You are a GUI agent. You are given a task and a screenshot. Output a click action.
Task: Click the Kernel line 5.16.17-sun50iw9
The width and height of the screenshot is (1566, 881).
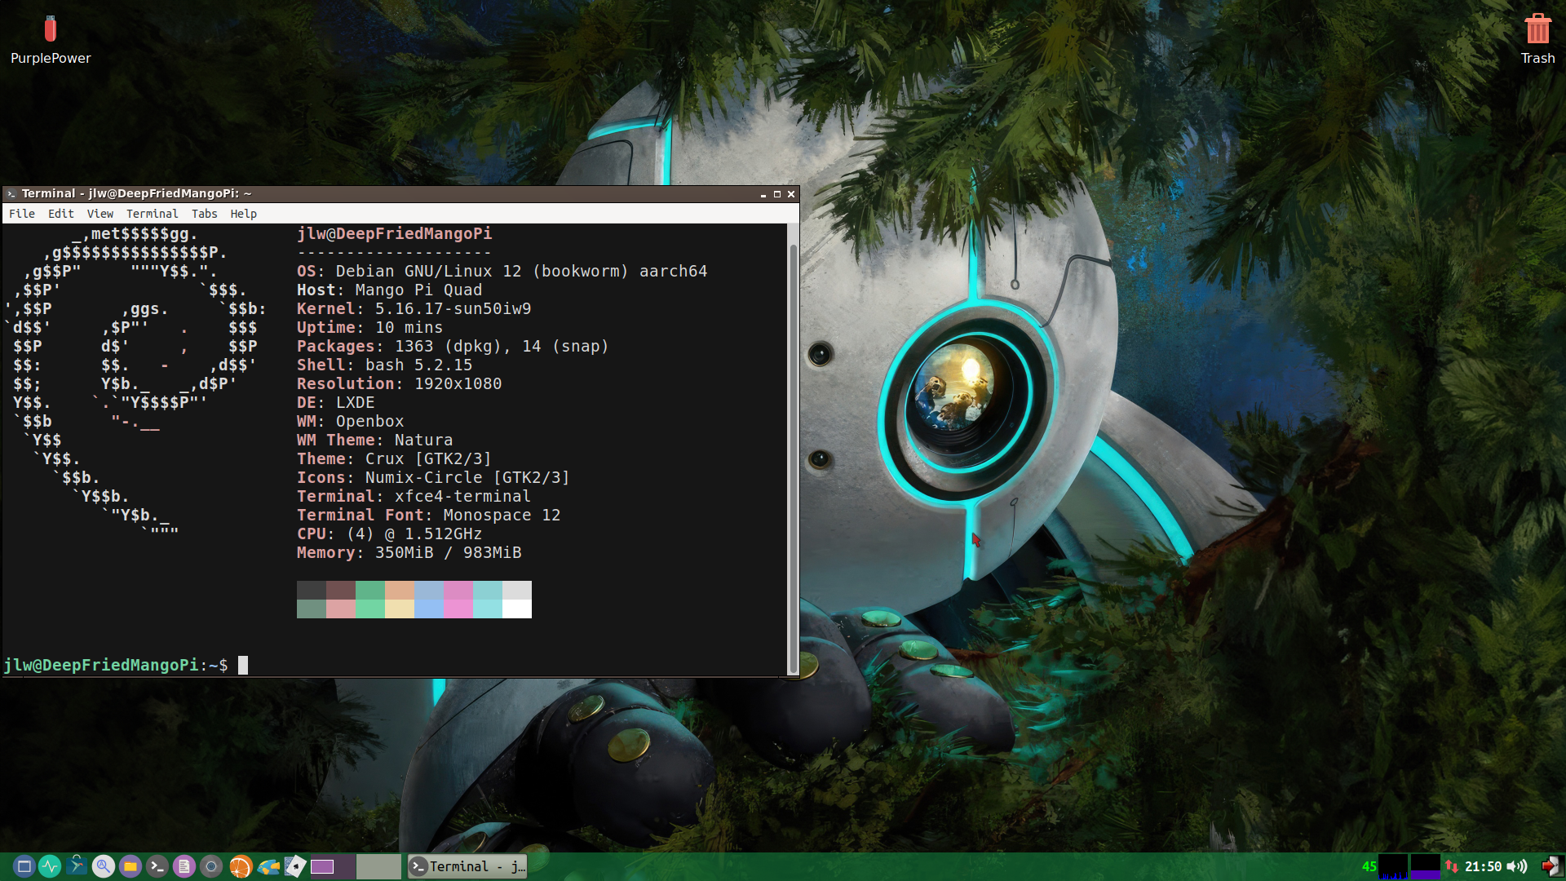(x=414, y=308)
